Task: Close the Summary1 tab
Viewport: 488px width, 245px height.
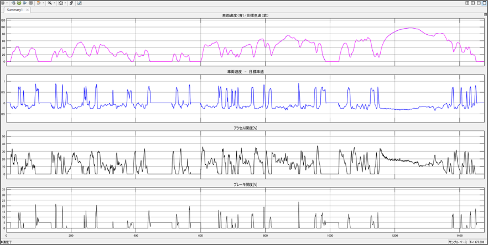Action: [28, 9]
